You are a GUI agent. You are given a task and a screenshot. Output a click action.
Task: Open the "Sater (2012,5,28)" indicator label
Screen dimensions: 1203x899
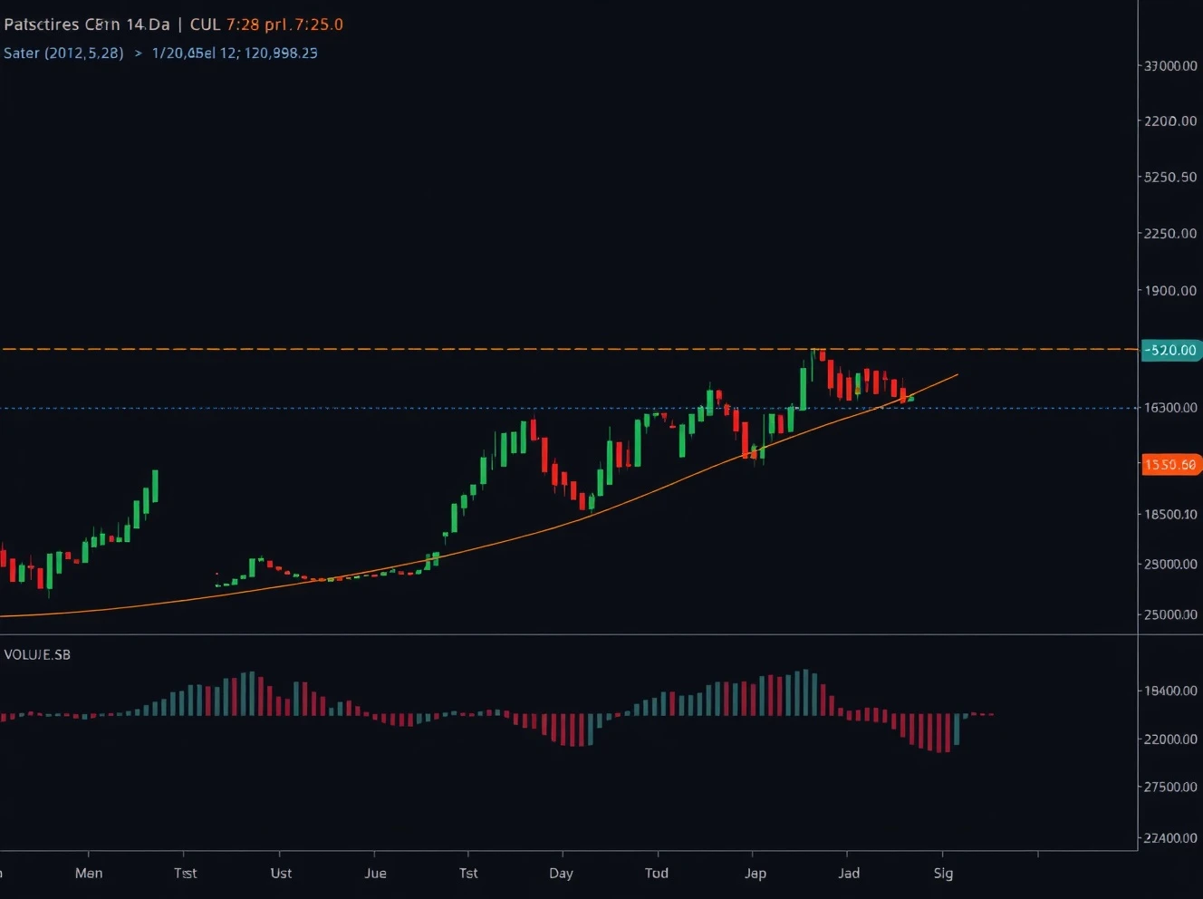[x=63, y=53]
